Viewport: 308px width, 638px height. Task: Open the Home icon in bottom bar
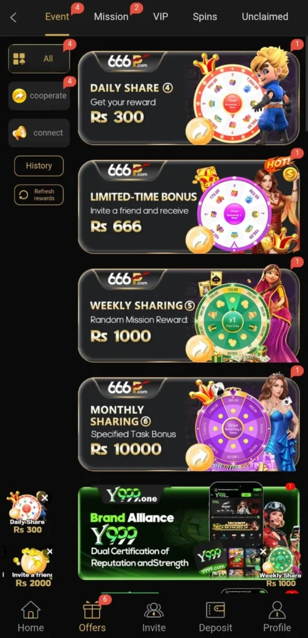[x=30, y=610]
